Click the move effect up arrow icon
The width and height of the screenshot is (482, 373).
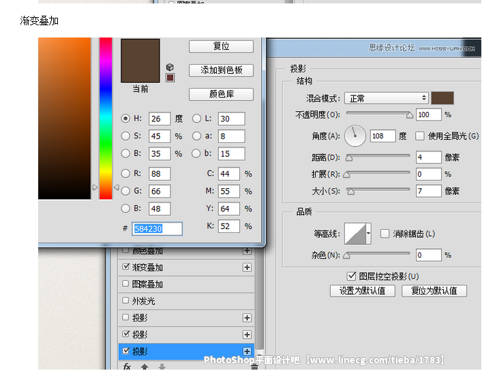[145, 367]
